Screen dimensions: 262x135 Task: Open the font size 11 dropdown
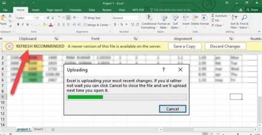point(45,18)
